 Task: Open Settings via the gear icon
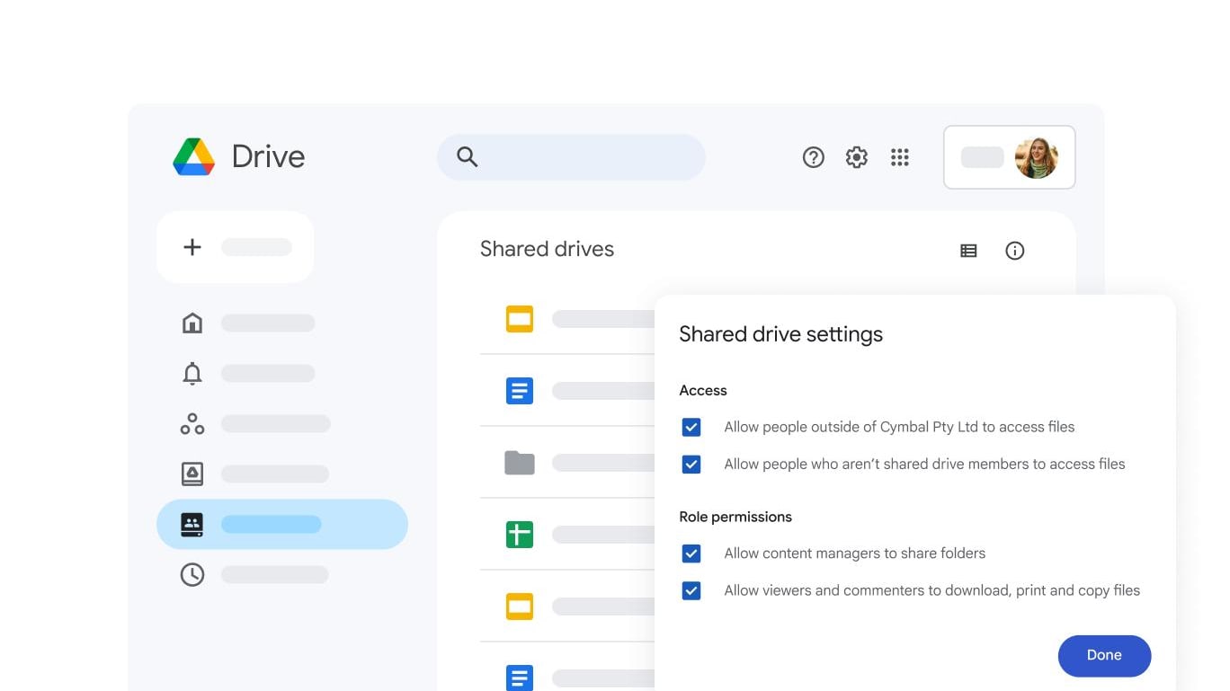pyautogui.click(x=857, y=157)
